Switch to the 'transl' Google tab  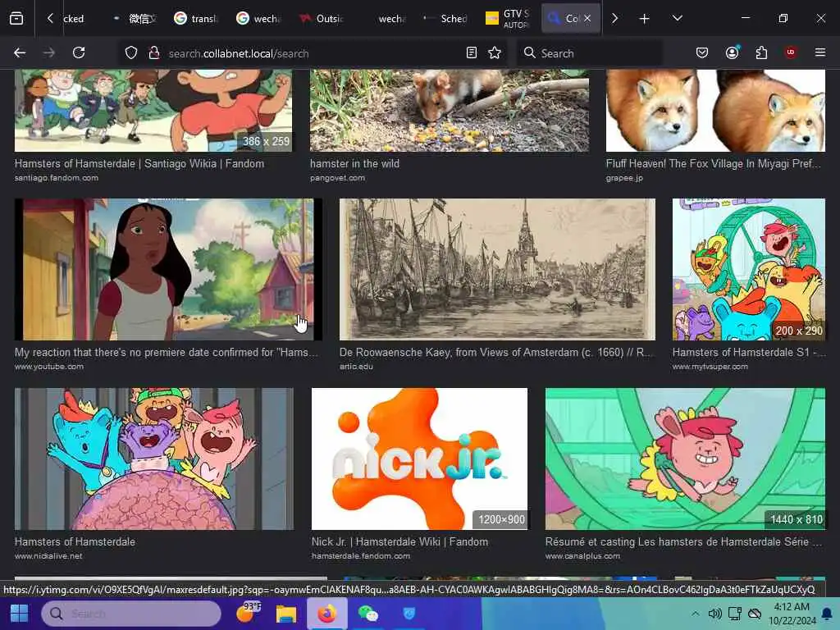pos(195,19)
